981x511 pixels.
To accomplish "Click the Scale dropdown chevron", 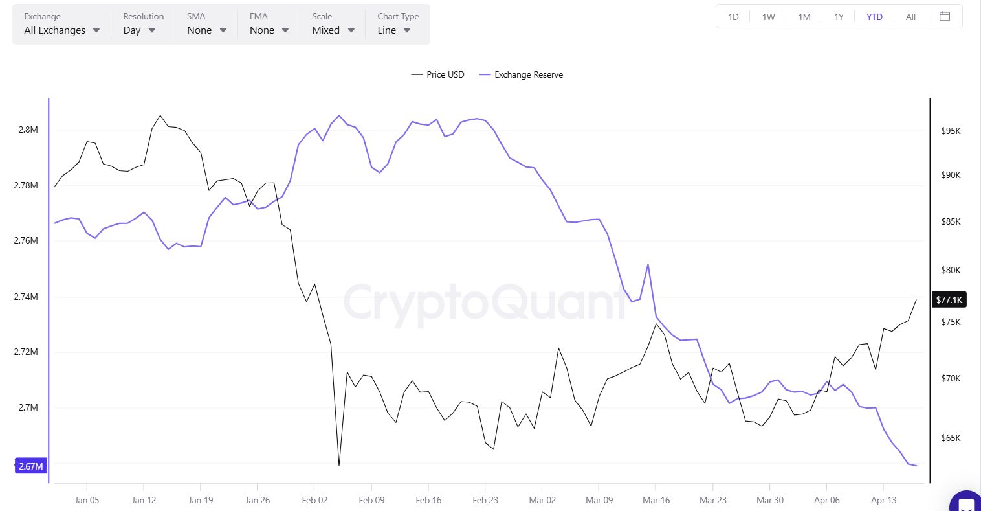I will coord(351,30).
